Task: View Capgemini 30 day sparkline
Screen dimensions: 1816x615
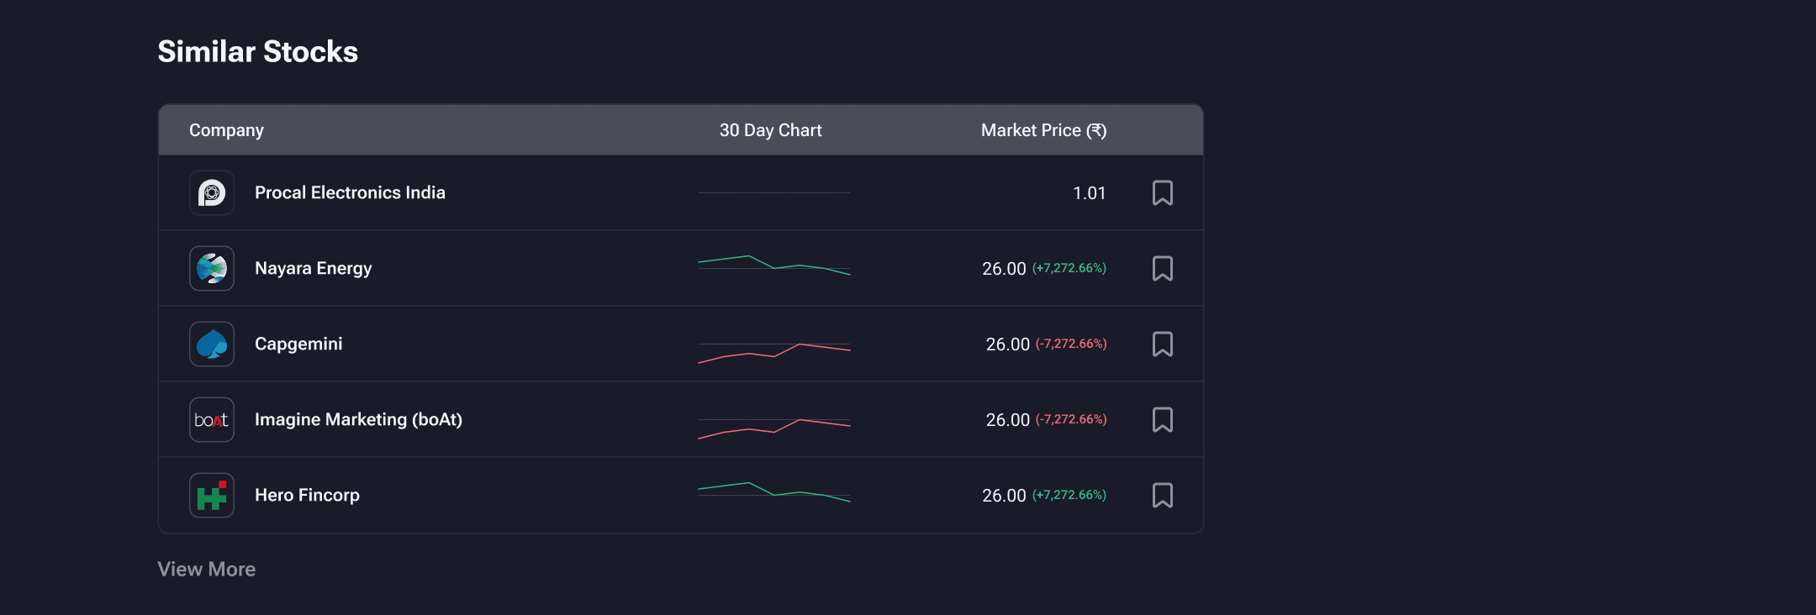Action: pyautogui.click(x=774, y=353)
